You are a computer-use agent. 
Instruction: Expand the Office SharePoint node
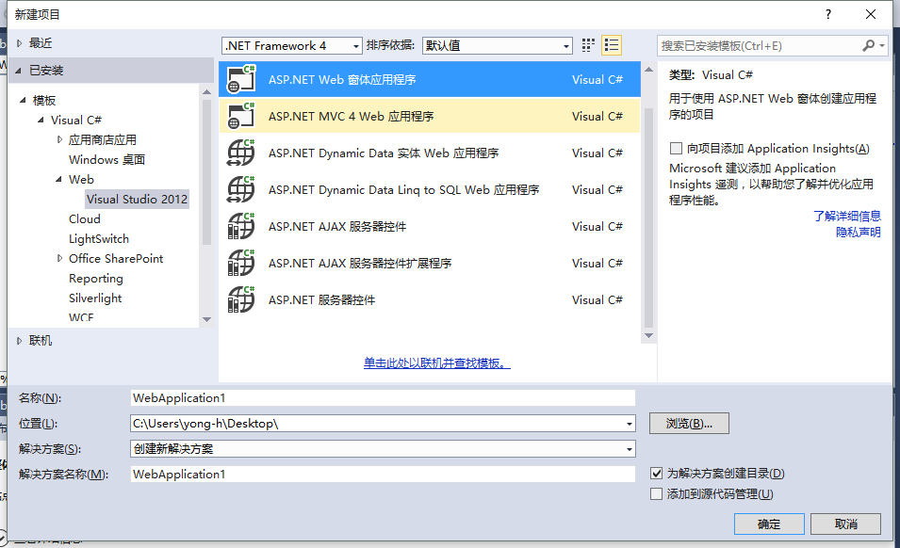point(59,259)
